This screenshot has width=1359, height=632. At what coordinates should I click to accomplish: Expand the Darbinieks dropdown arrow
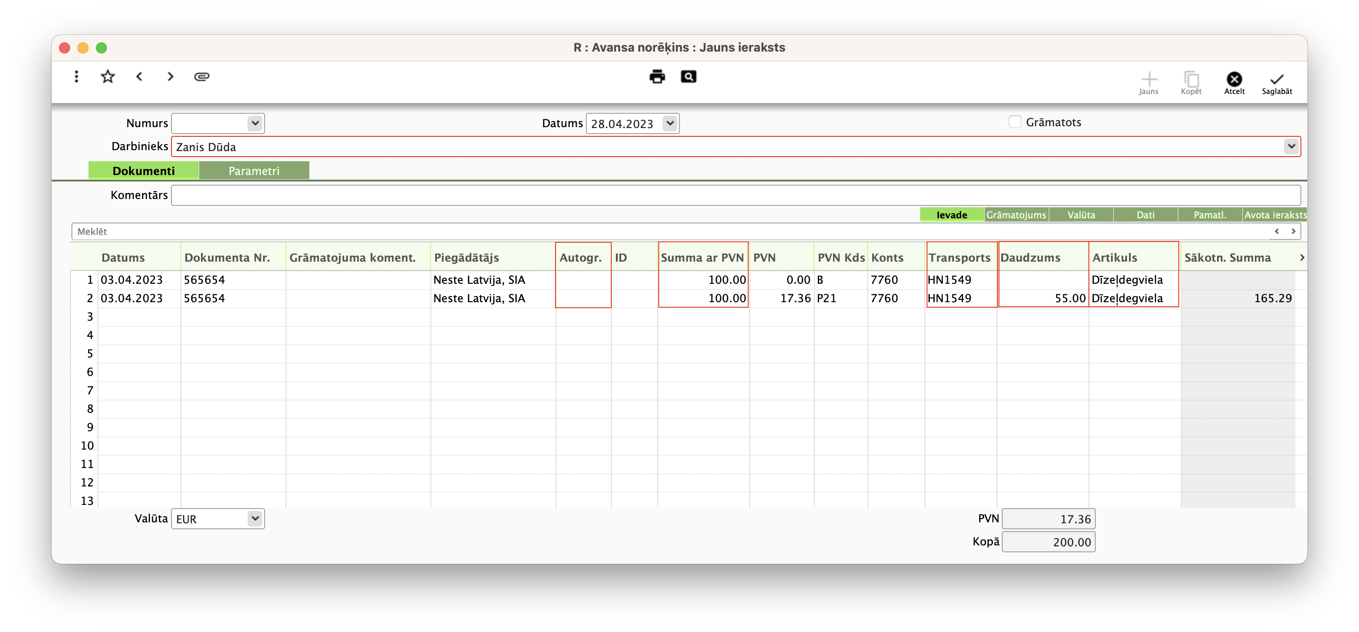[x=1291, y=146]
